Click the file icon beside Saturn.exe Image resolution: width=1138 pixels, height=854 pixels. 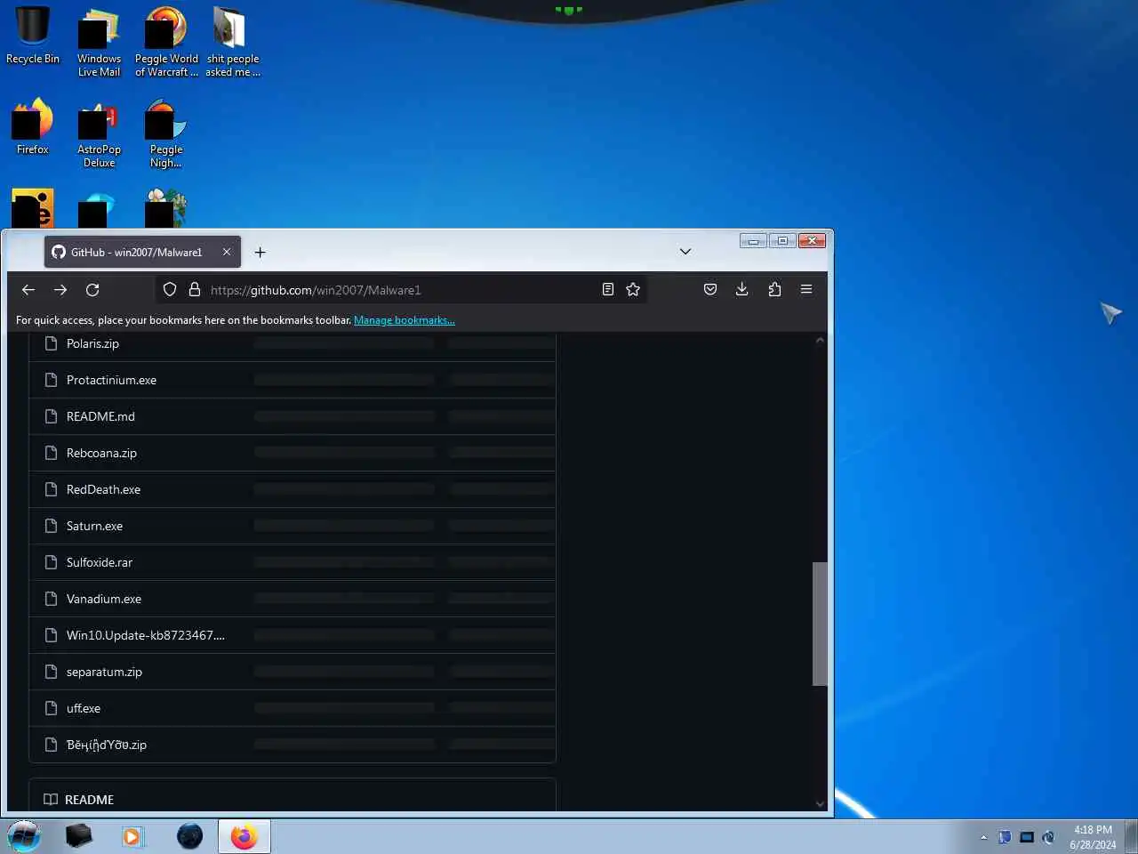[x=51, y=526]
